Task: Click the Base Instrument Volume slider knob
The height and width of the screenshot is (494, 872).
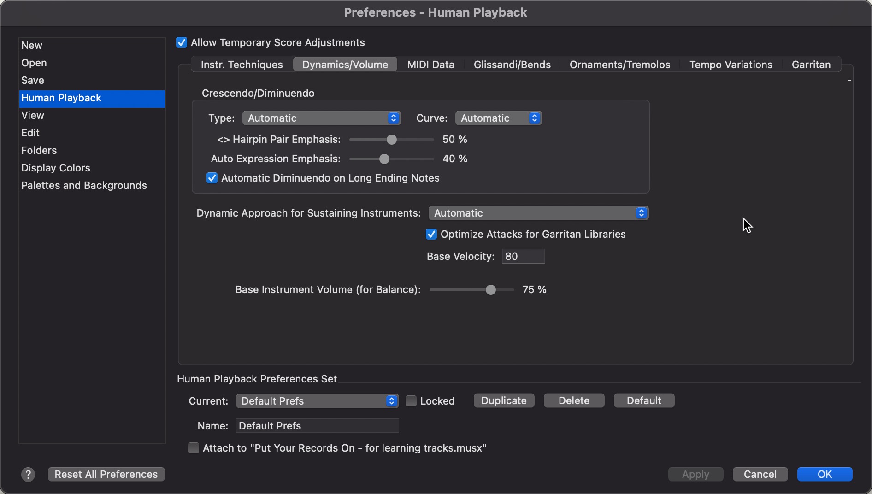Action: point(491,290)
